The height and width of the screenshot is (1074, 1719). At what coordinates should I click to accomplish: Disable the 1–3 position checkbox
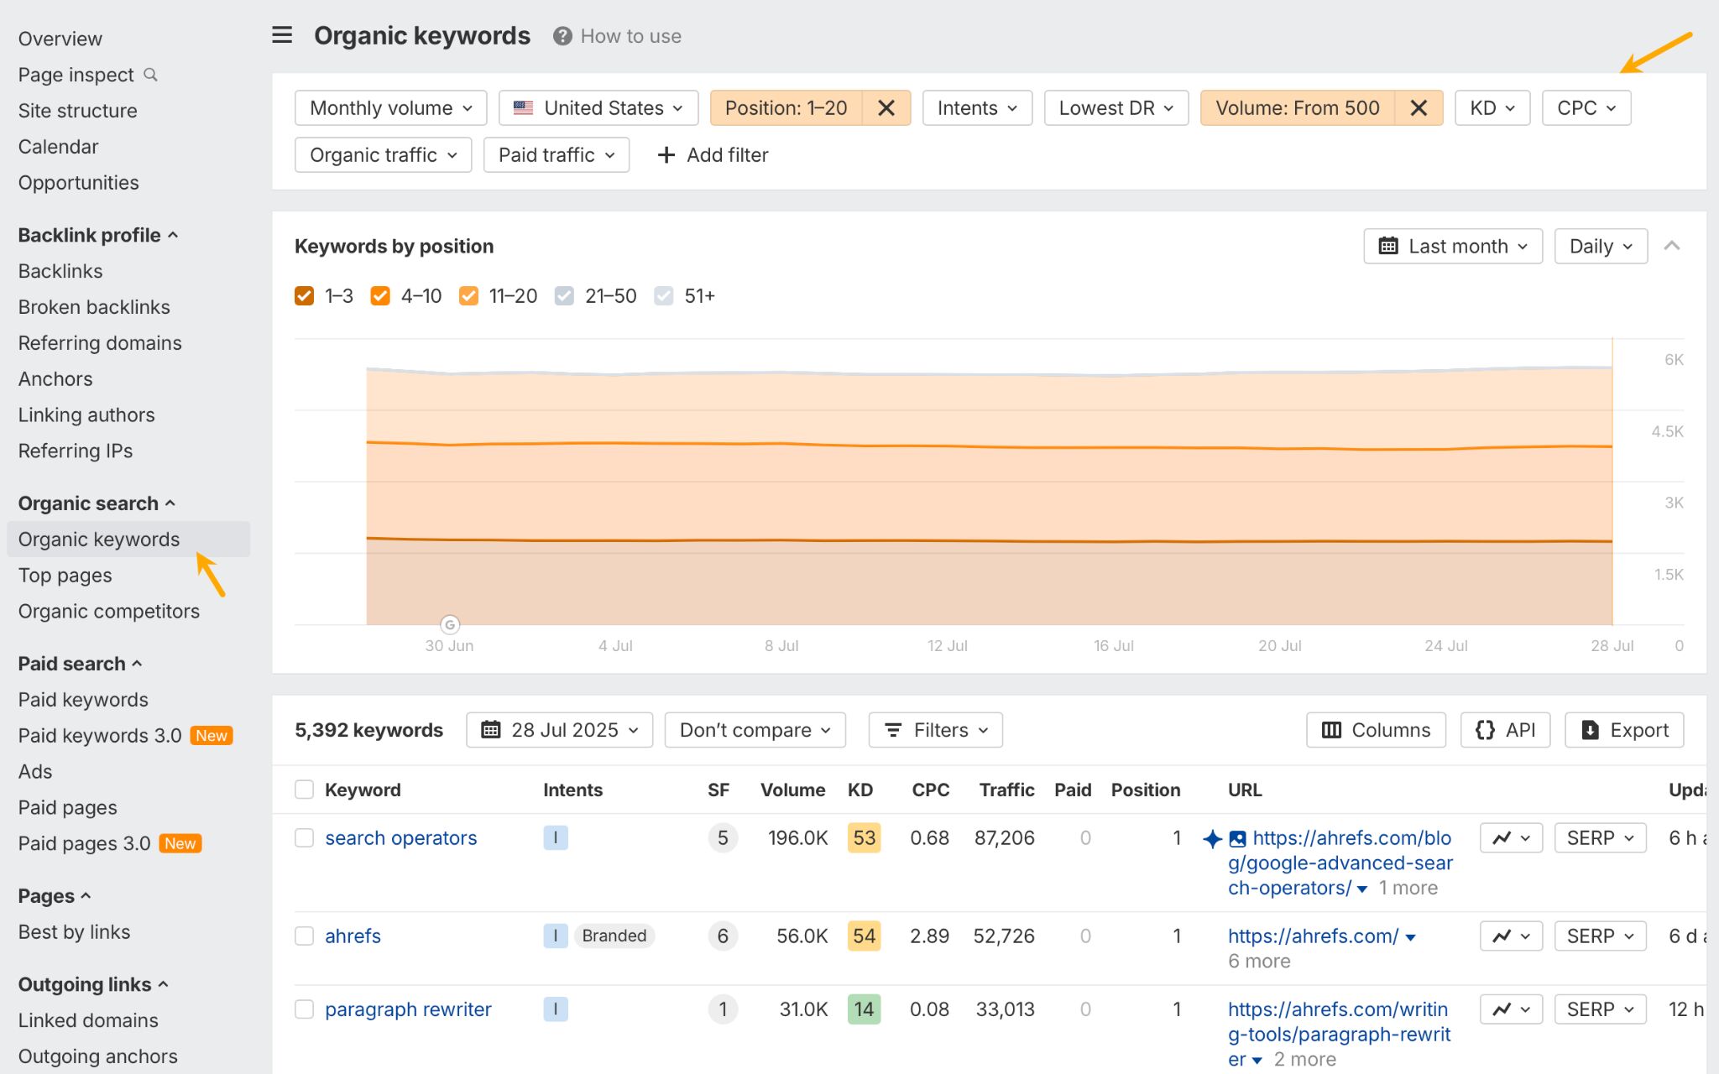click(304, 295)
